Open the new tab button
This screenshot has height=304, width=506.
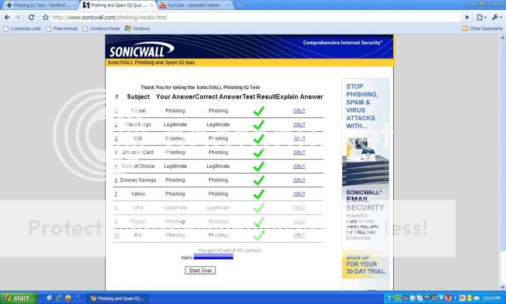(x=239, y=5)
